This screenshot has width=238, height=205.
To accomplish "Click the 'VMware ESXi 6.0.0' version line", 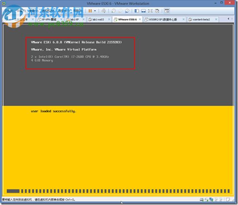I will click(x=76, y=42).
